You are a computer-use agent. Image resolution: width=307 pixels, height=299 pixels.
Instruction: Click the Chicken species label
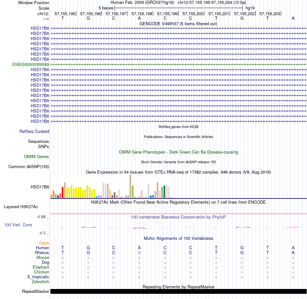pos(41,272)
